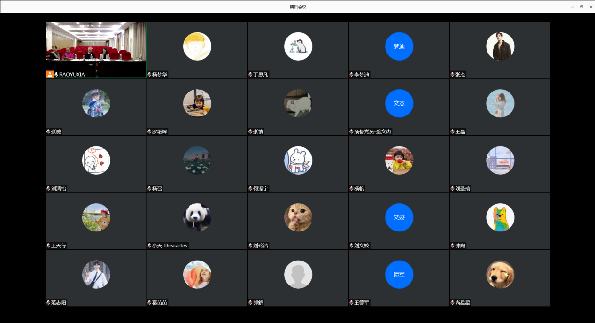Click the muted mic icon beside 杨梦华
This screenshot has height=323, width=595.
[x=149, y=74]
